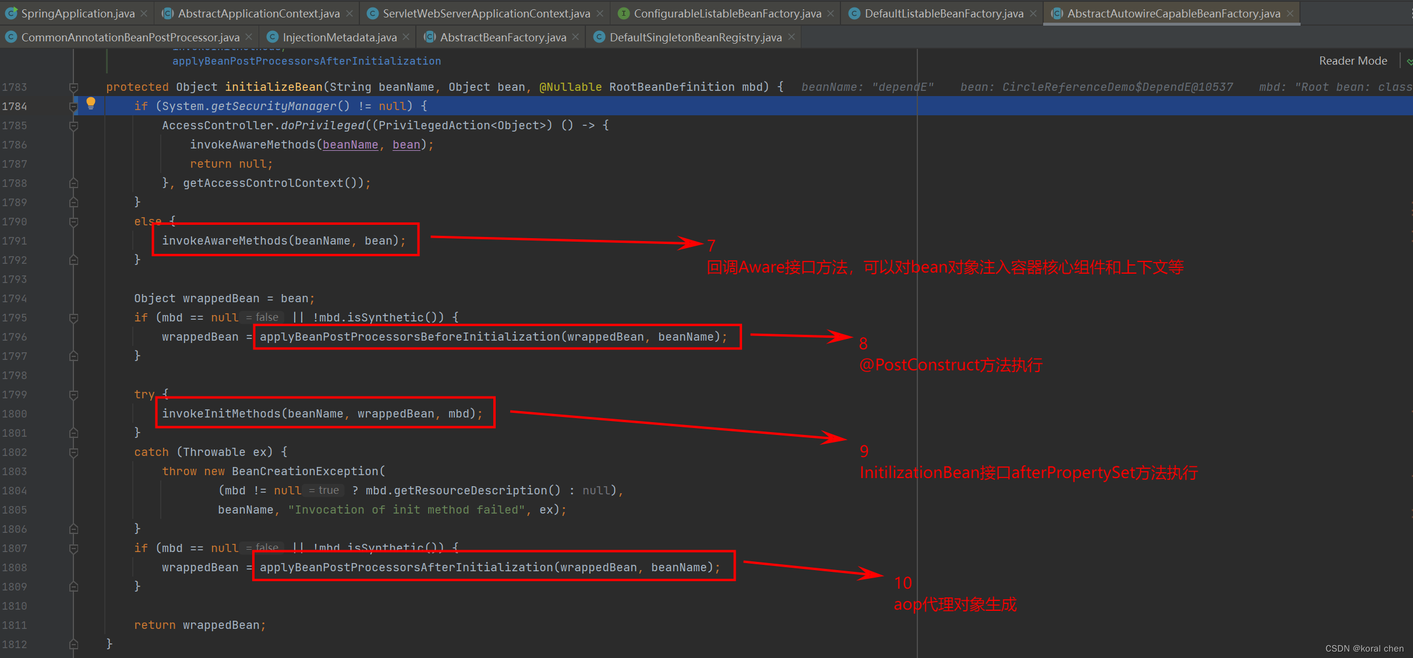Switch to InjectionMetadata.java tab
Viewport: 1413px width, 658px height.
pos(340,37)
